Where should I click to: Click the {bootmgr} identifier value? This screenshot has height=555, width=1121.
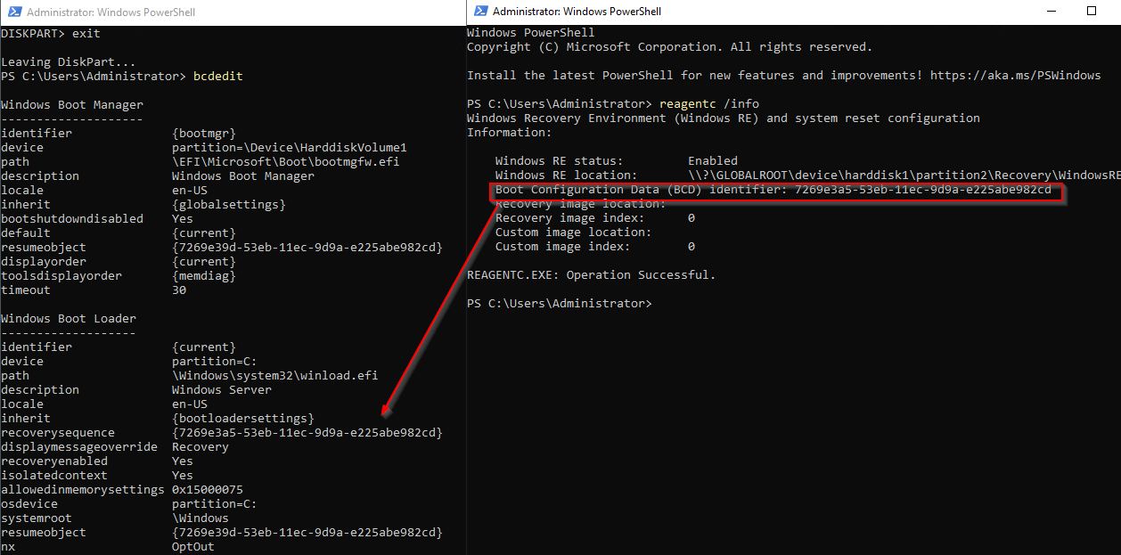click(204, 134)
